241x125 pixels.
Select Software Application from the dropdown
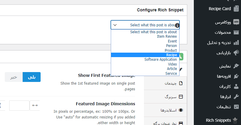[x=145, y=60]
